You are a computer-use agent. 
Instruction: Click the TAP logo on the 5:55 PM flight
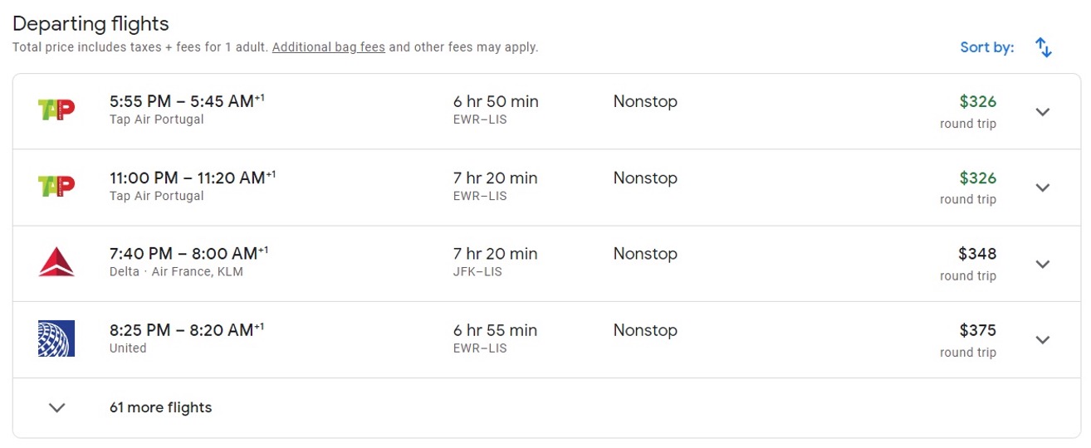(56, 110)
